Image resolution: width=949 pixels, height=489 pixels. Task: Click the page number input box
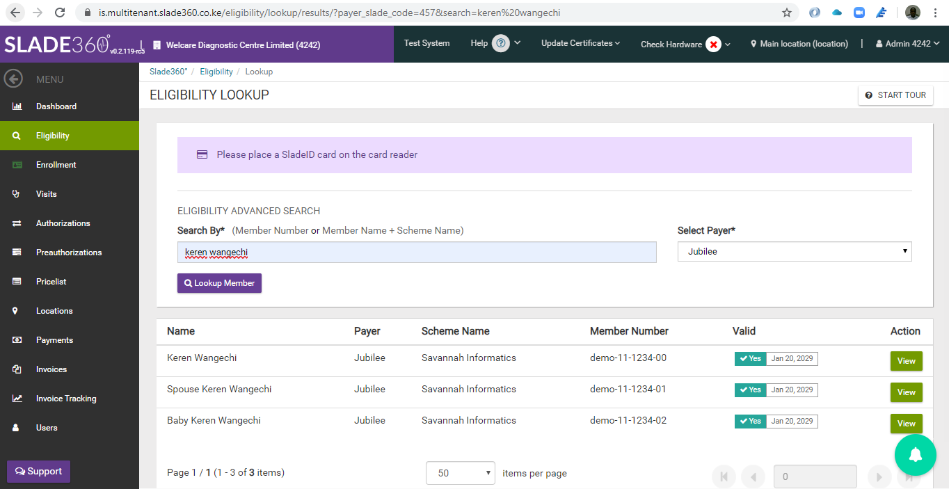coord(815,476)
